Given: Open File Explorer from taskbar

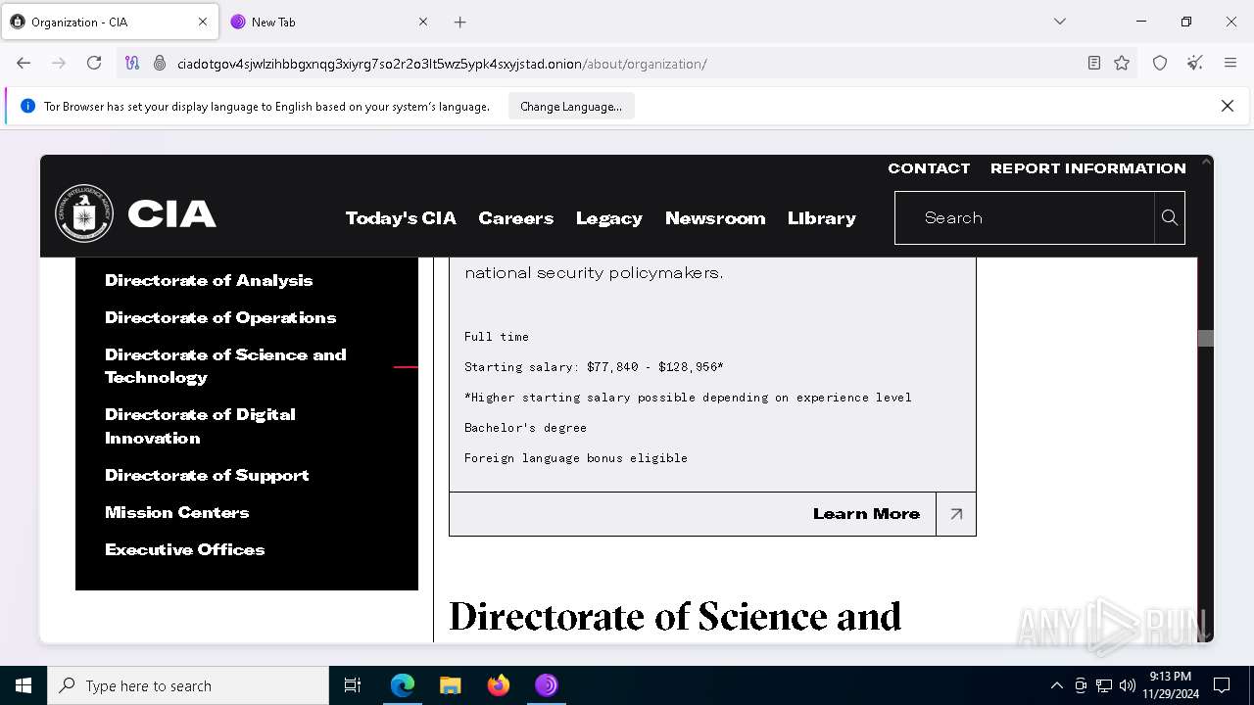Looking at the screenshot, I should (x=451, y=685).
